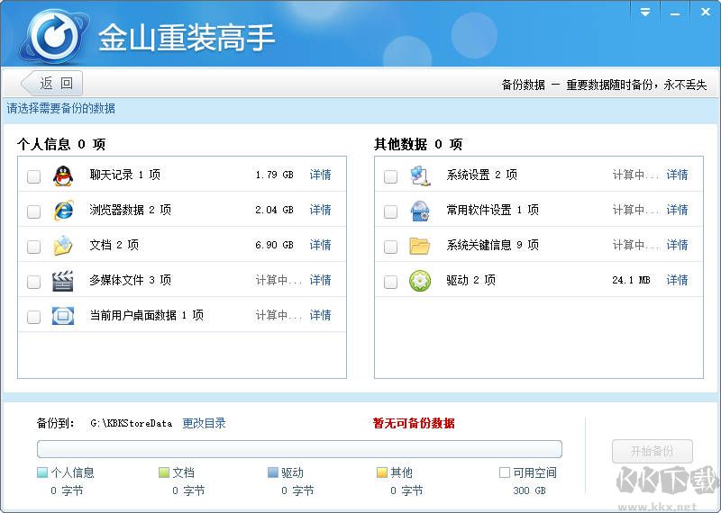
Task: Open the title bar dropdown menu arrow
Action: [x=645, y=12]
